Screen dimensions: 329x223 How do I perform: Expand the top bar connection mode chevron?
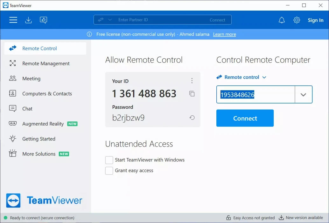(x=110, y=20)
